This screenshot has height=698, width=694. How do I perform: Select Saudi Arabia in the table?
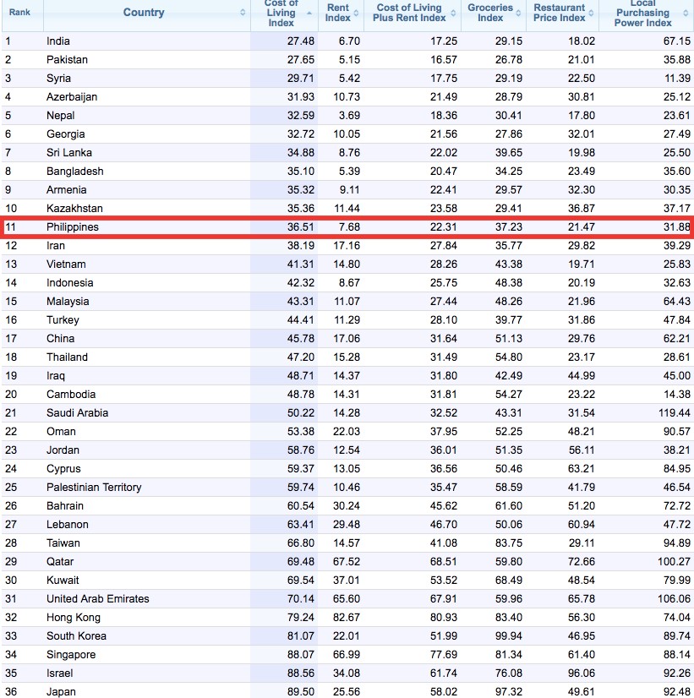pos(78,413)
